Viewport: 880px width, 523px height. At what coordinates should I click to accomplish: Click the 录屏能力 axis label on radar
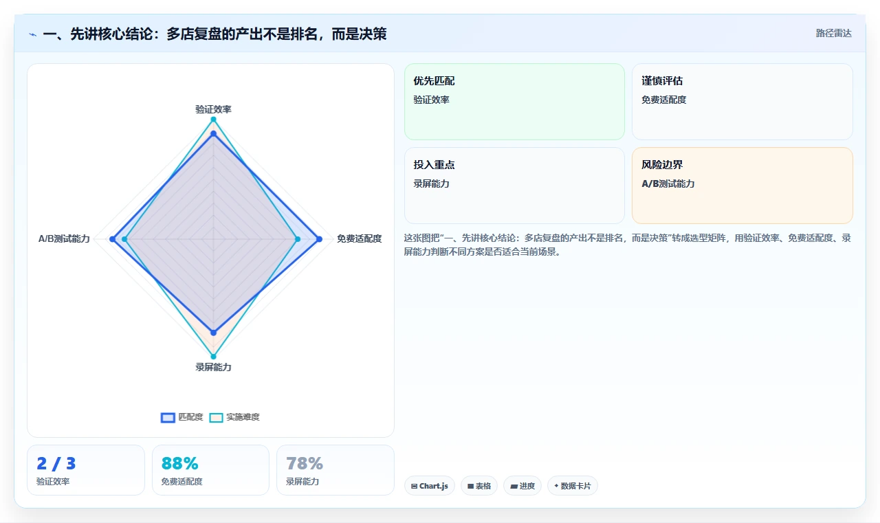[x=213, y=367]
